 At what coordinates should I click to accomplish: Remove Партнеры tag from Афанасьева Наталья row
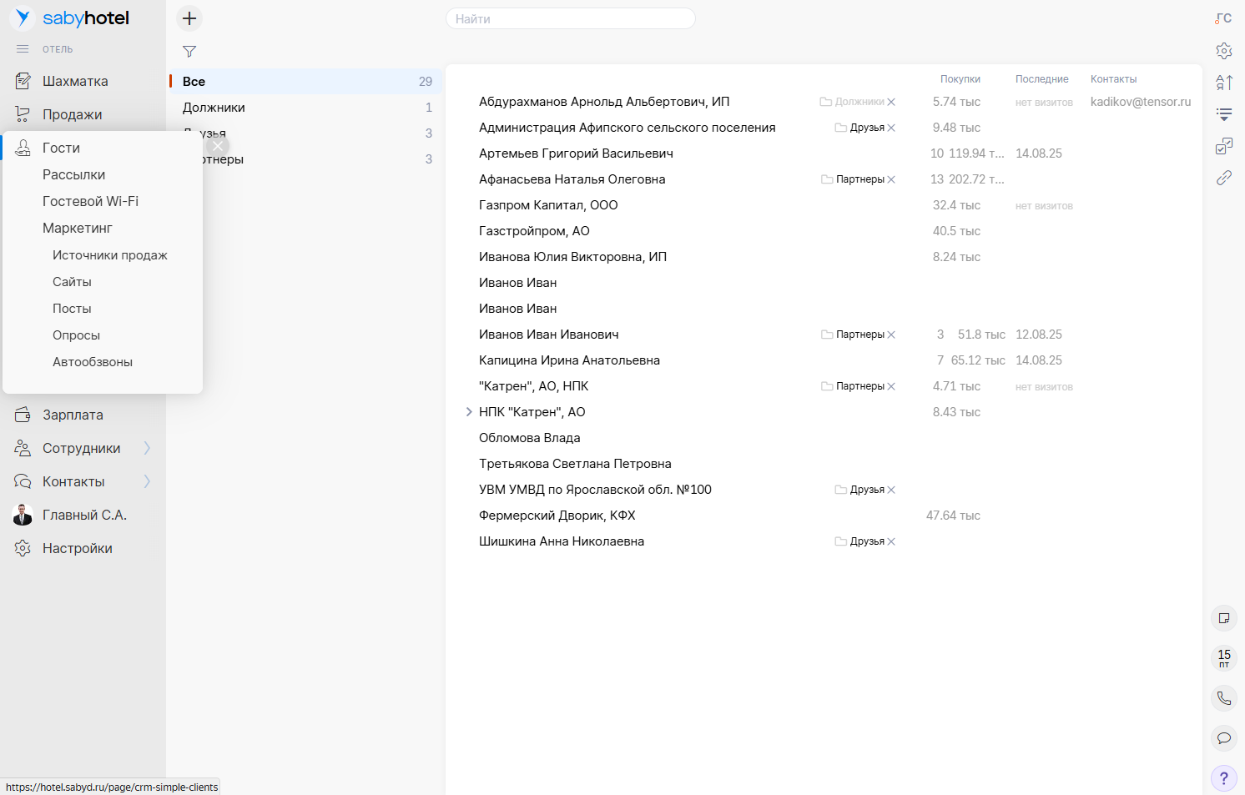[891, 180]
